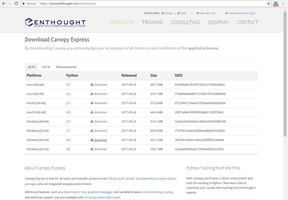Open the COMPANY menu
Viewport: 288px width, 200px height.
(219, 22)
